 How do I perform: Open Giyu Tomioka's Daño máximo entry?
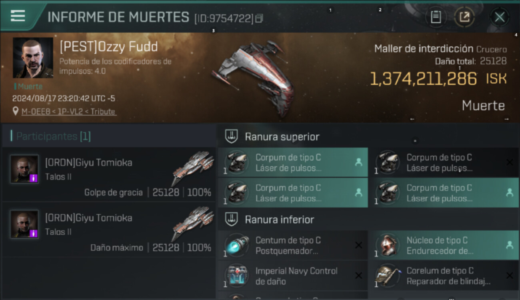coord(109,229)
